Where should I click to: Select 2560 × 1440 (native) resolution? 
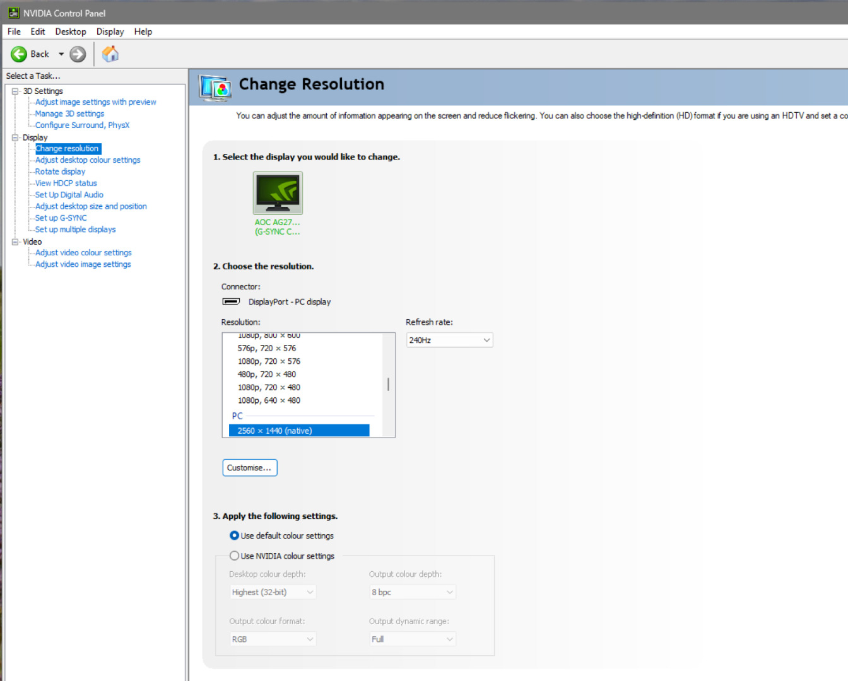pyautogui.click(x=299, y=431)
